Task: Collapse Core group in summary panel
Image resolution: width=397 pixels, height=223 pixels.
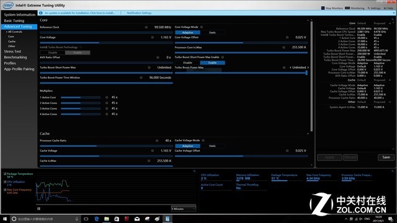Action: pyautogui.click(x=390, y=24)
